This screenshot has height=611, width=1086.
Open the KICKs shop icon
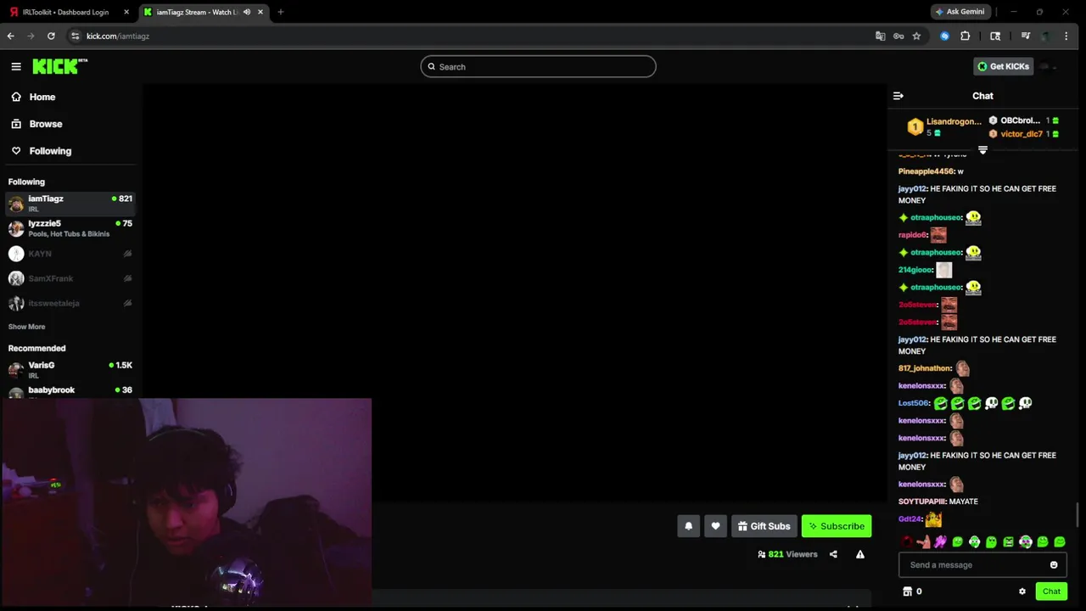[907, 591]
